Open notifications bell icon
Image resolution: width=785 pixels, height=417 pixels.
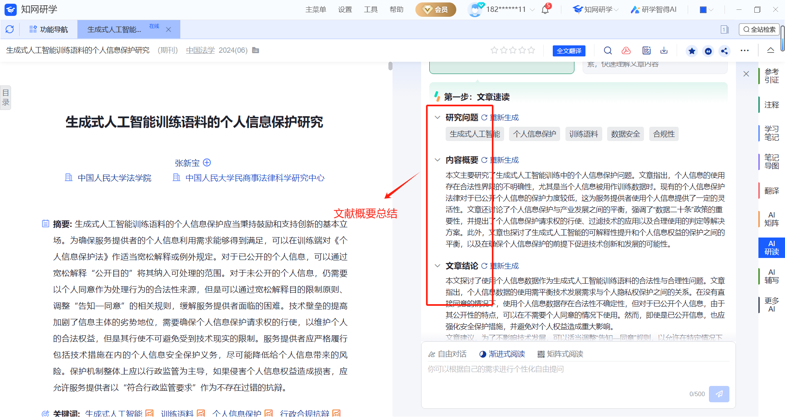pos(545,9)
